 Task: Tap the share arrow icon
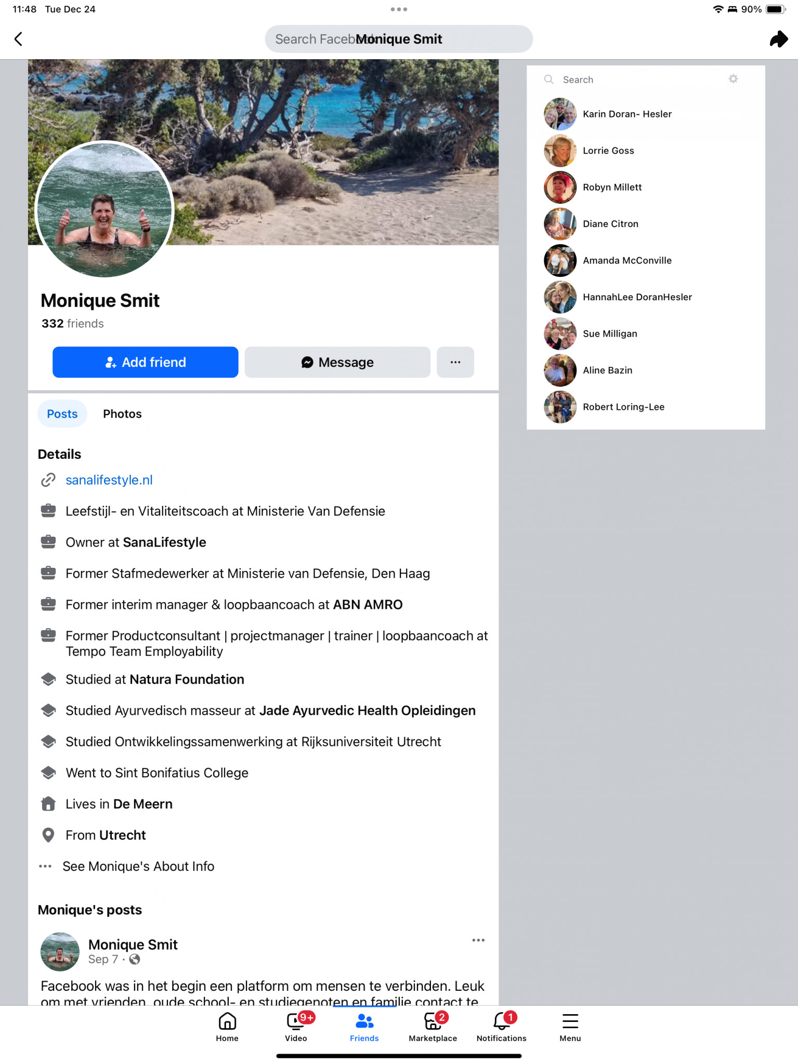click(778, 39)
